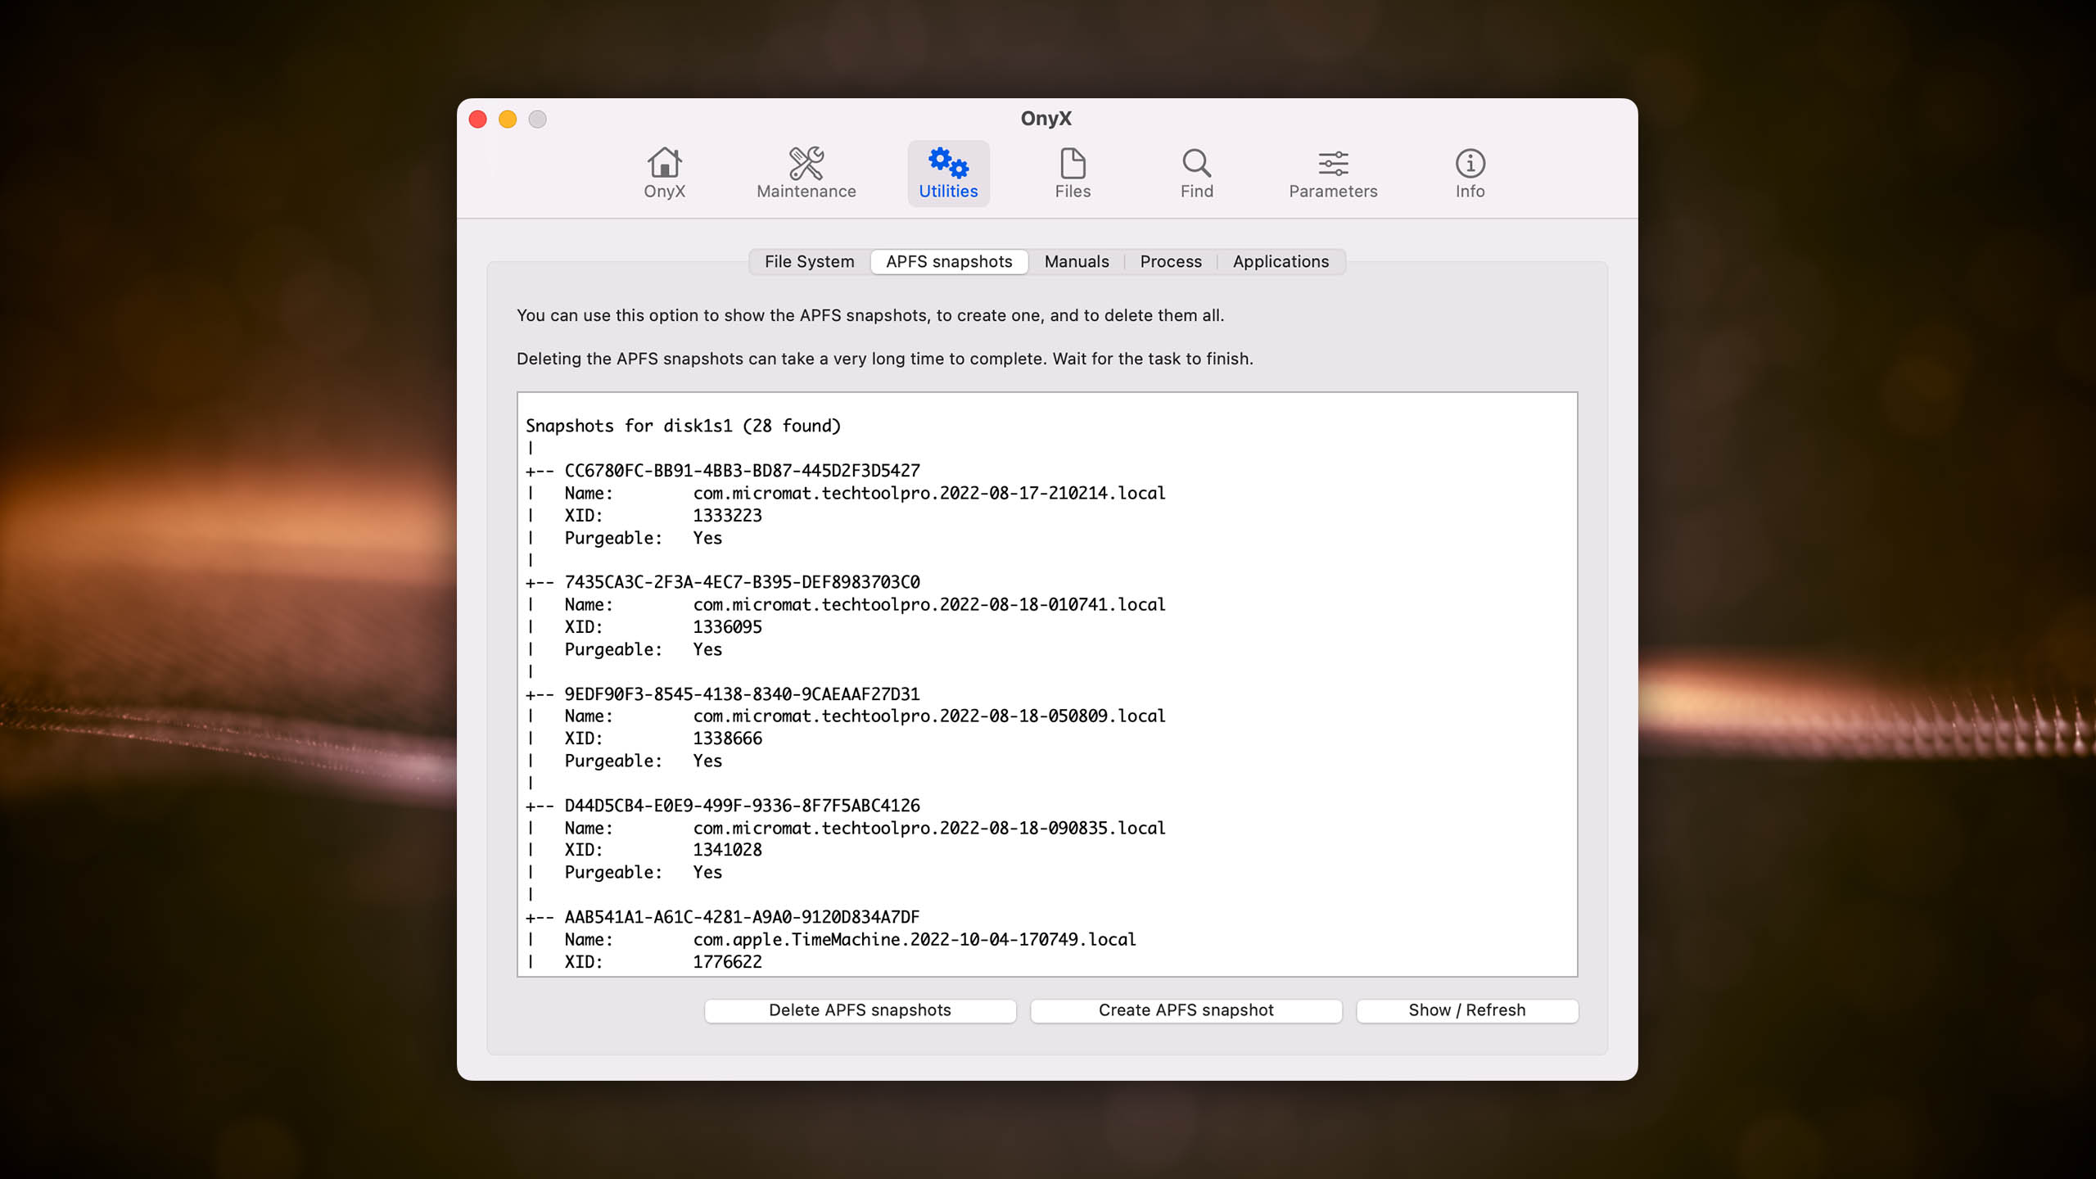This screenshot has height=1179, width=2096.
Task: Click XID value 1338666
Action: [x=727, y=738]
